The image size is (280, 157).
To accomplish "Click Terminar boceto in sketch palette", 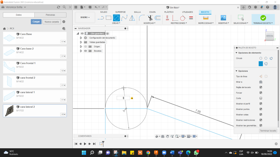I will [x=268, y=131].
